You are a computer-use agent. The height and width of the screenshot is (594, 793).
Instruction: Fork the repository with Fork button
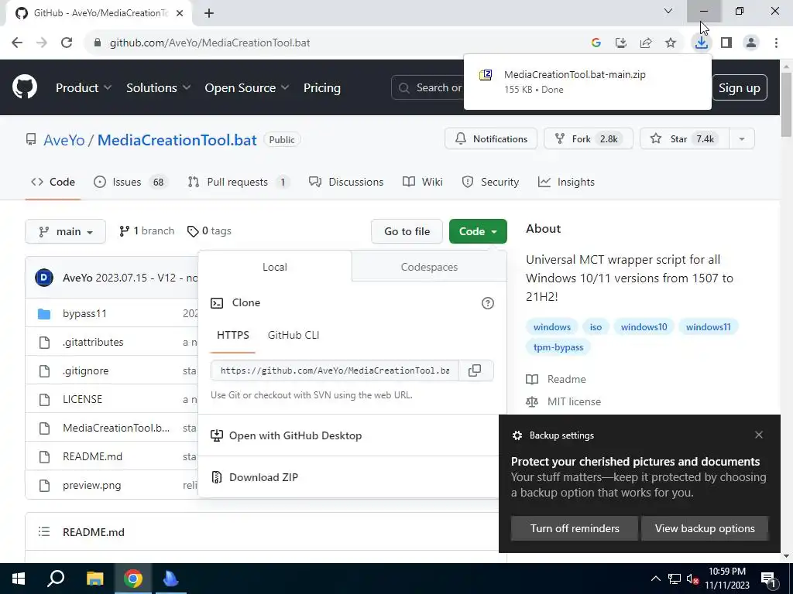(589, 139)
